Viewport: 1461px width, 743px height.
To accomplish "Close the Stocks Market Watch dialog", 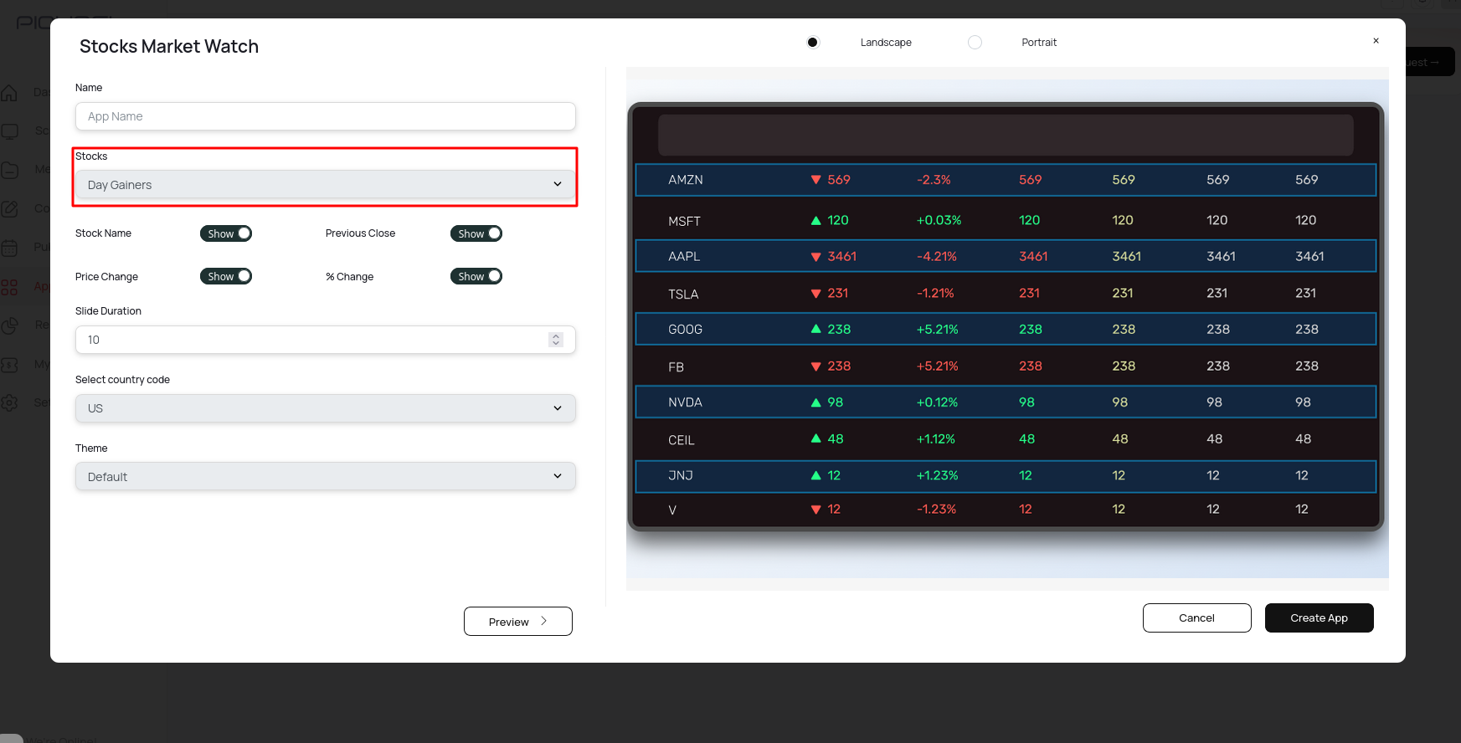I will (x=1376, y=40).
